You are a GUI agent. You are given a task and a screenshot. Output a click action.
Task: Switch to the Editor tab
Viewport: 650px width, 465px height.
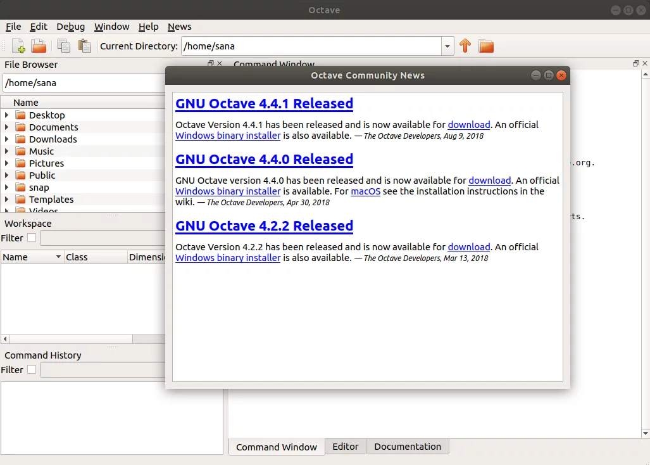click(x=346, y=447)
